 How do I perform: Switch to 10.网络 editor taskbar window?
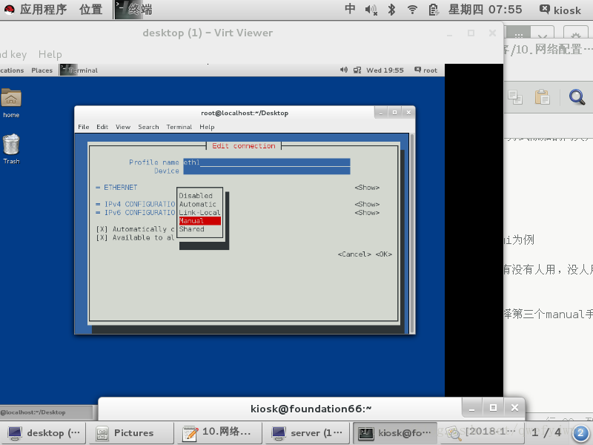point(219,433)
